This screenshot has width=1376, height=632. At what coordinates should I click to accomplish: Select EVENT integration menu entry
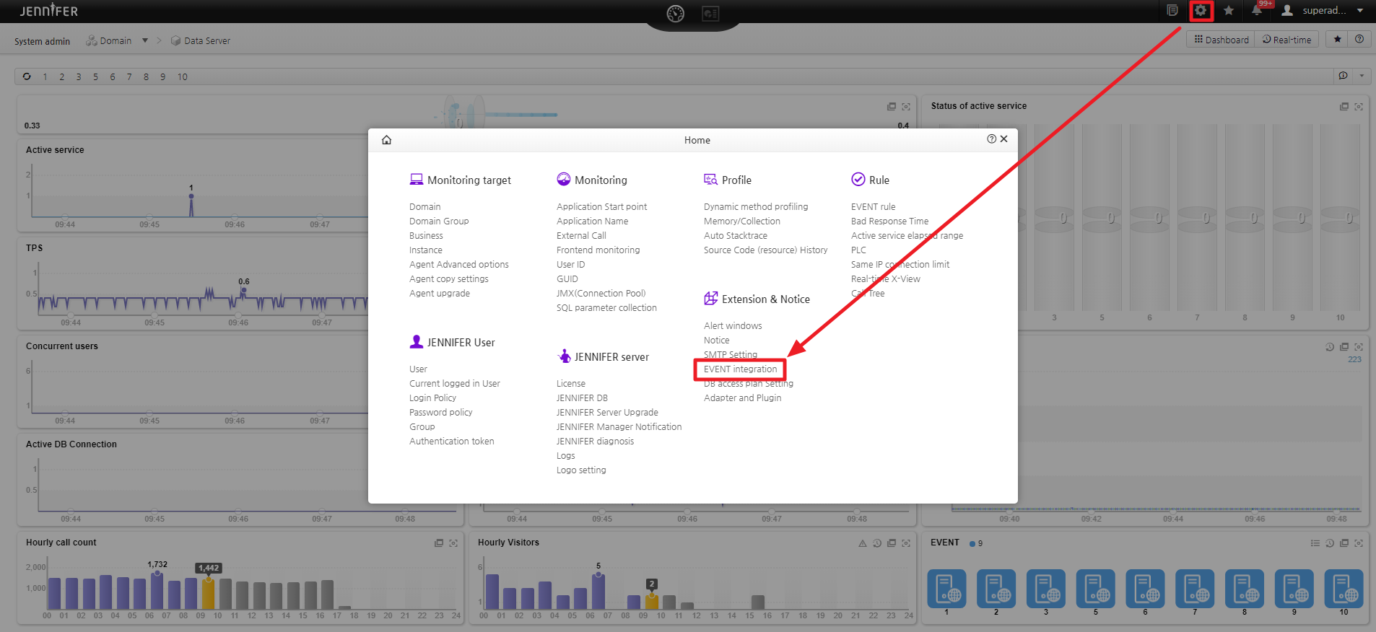pyautogui.click(x=740, y=369)
